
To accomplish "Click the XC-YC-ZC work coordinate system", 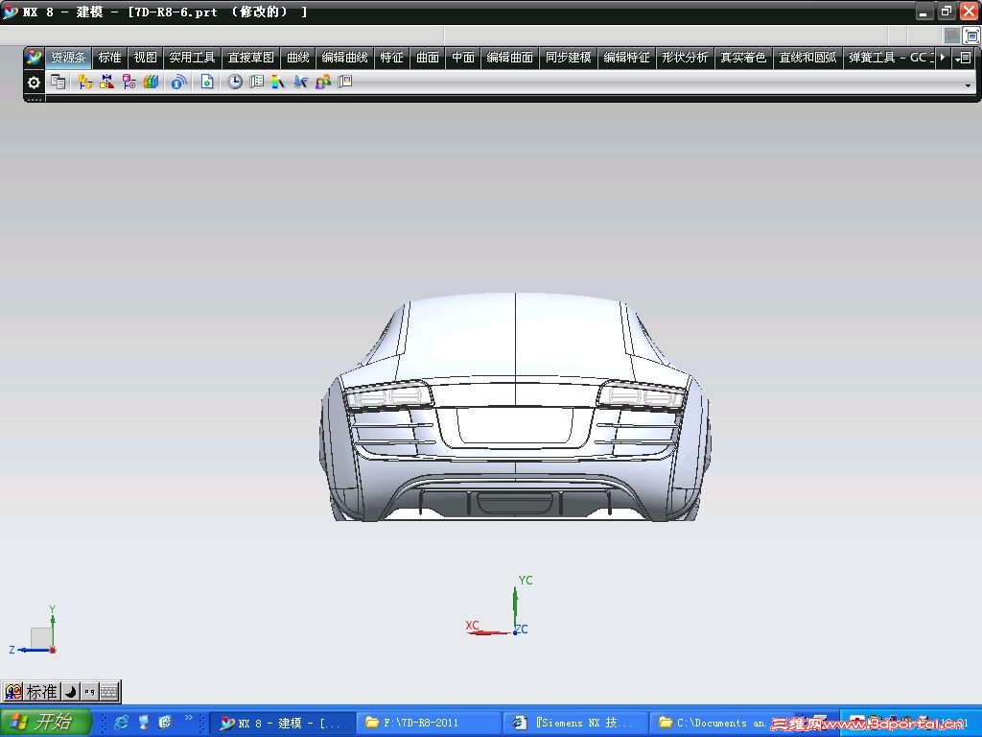I will coord(499,606).
